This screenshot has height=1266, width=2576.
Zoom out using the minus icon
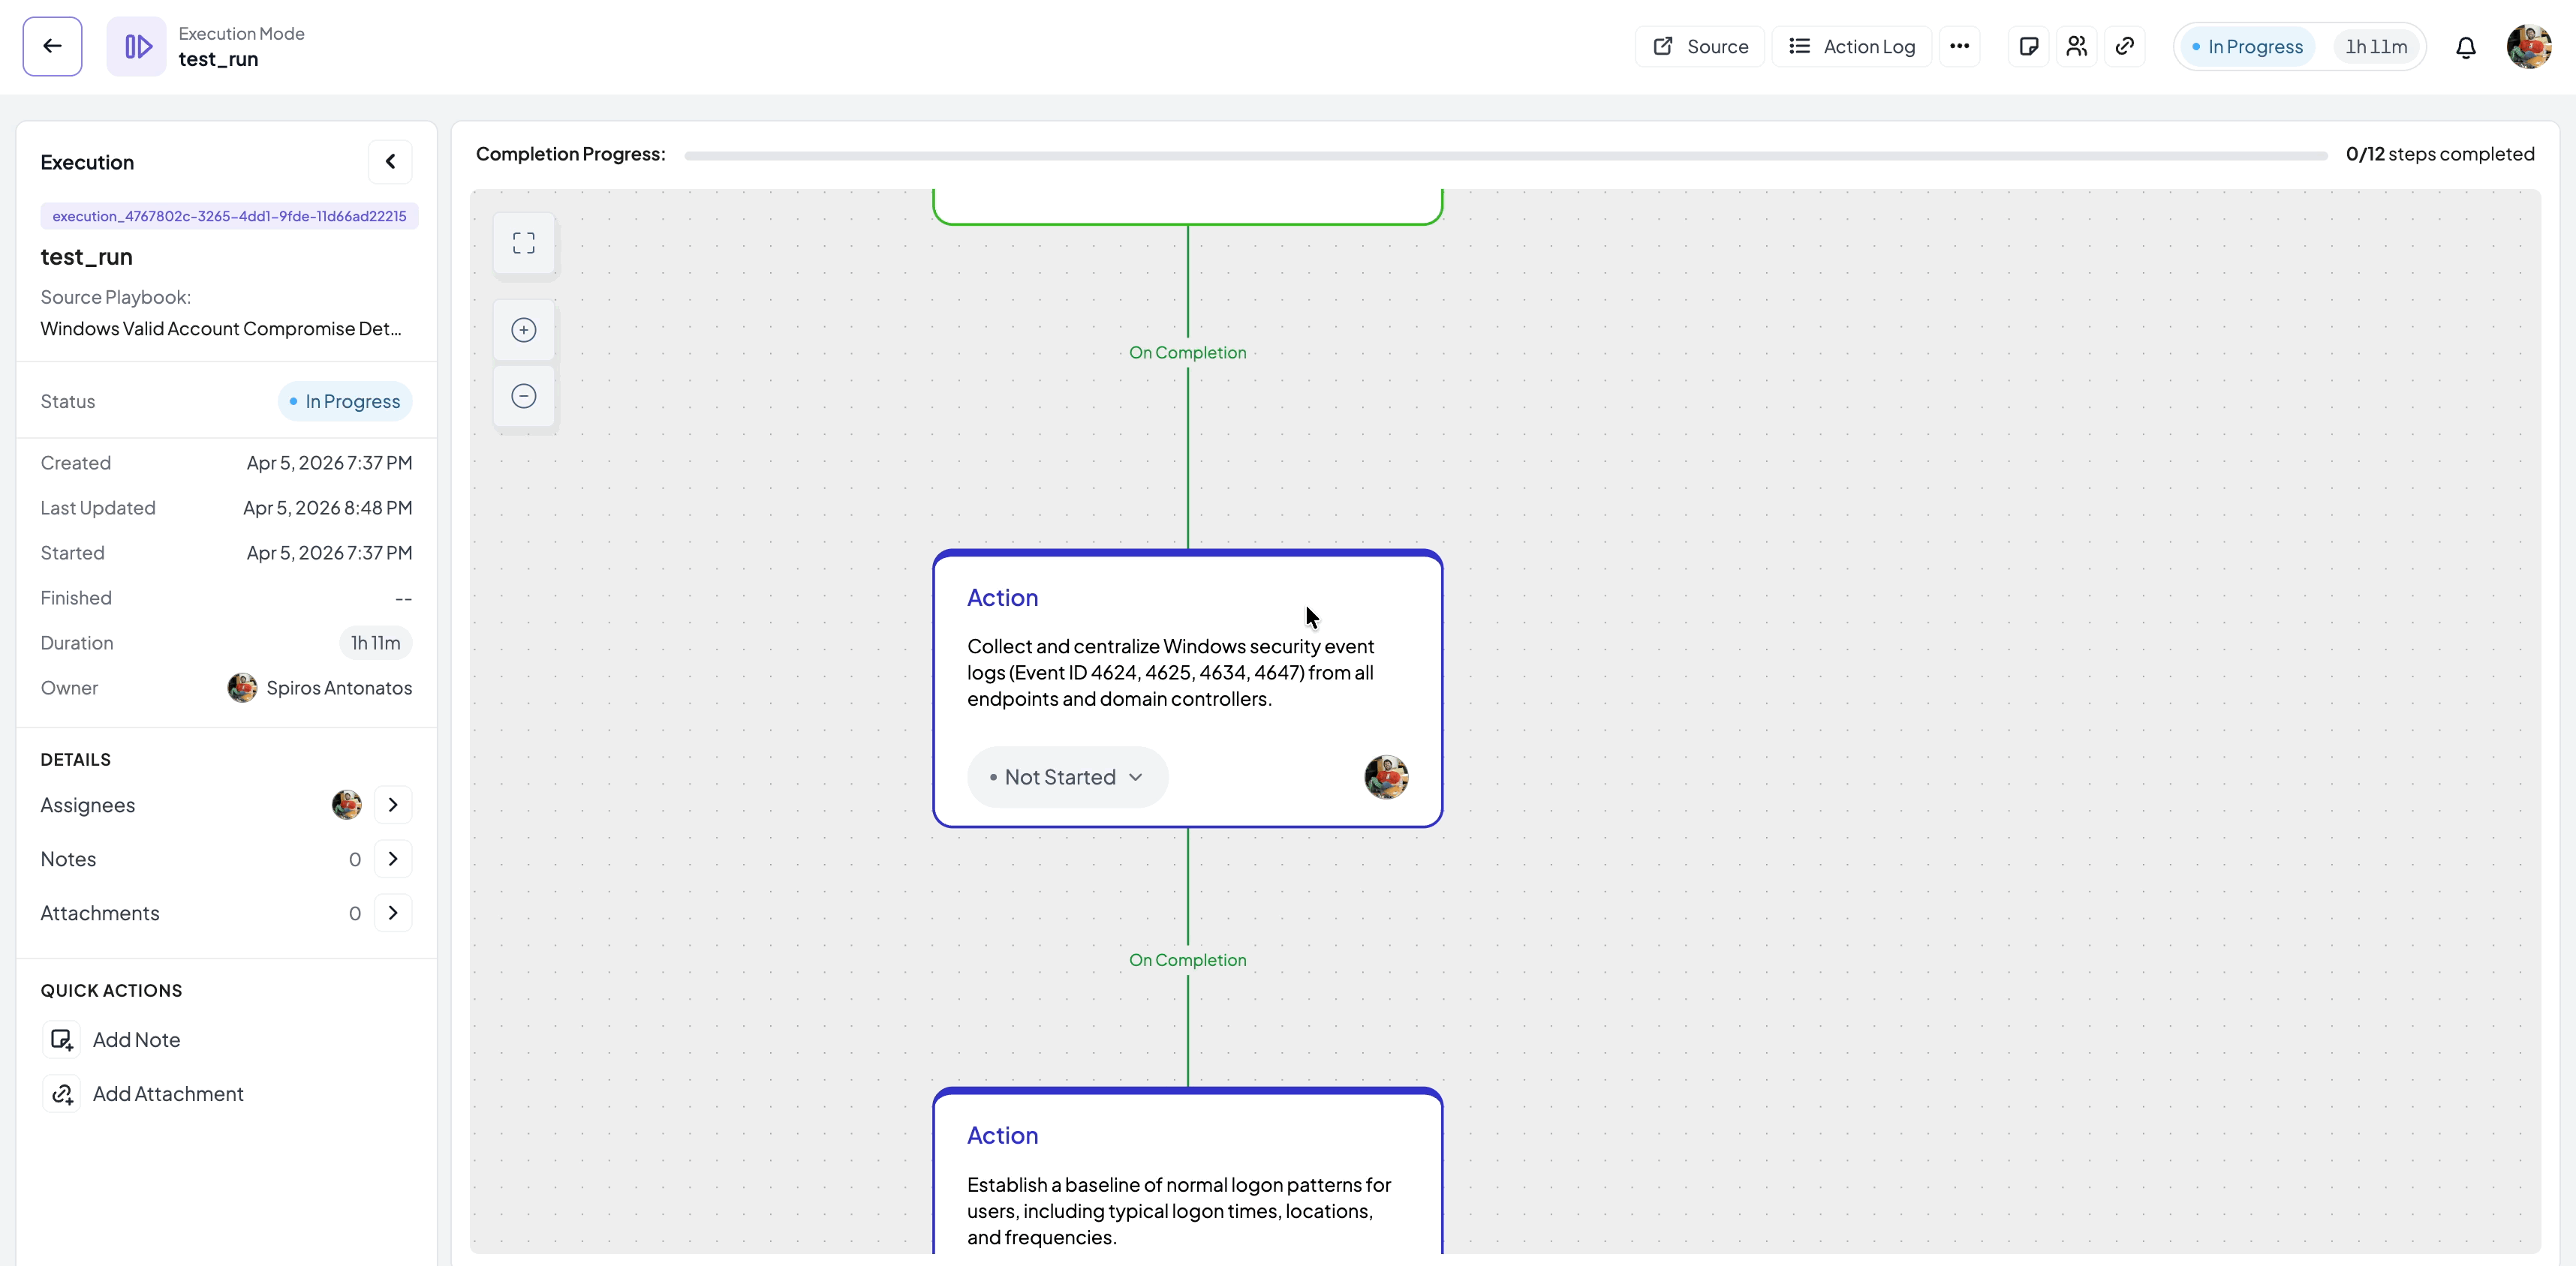click(523, 394)
